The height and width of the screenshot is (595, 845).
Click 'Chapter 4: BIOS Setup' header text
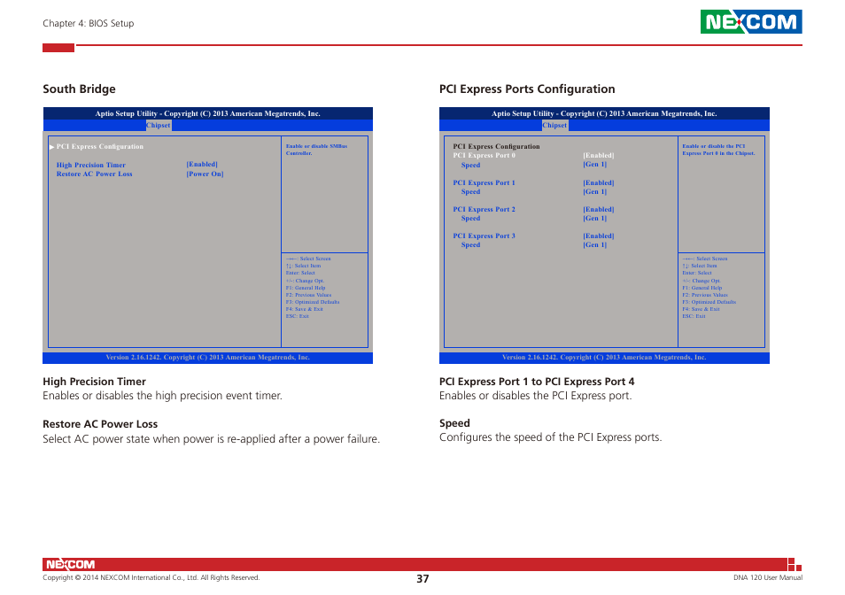(x=89, y=23)
